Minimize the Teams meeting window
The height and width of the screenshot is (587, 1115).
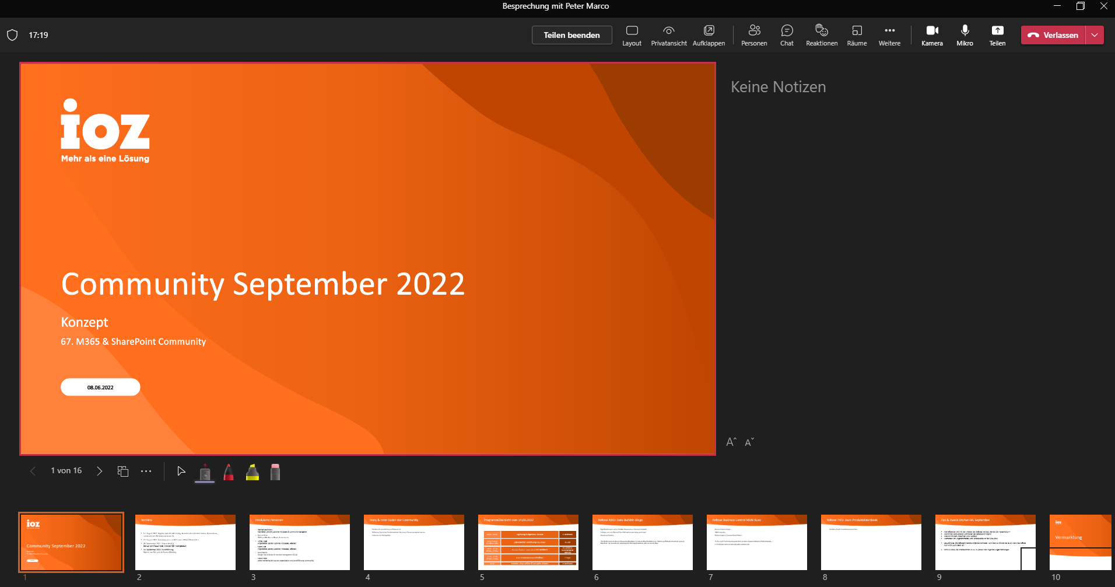(x=1057, y=6)
